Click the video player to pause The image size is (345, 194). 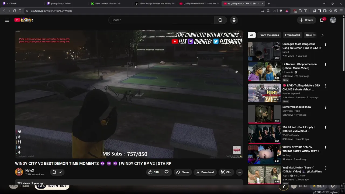click(129, 94)
